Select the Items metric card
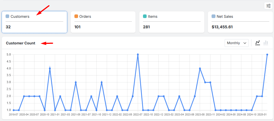 (x=172, y=22)
